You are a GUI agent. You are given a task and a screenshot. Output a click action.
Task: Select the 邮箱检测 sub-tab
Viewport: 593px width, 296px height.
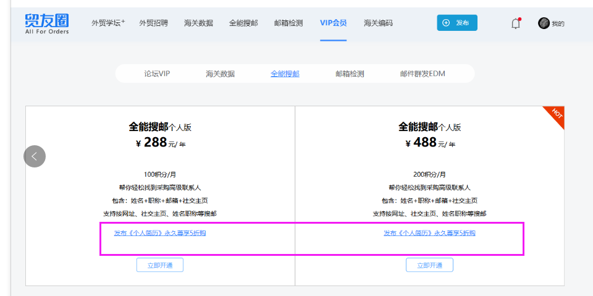point(350,74)
